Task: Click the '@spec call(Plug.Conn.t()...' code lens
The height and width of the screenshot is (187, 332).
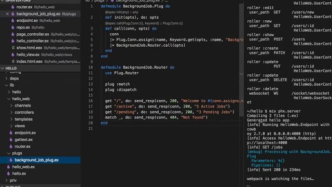Action: [x=144, y=23]
